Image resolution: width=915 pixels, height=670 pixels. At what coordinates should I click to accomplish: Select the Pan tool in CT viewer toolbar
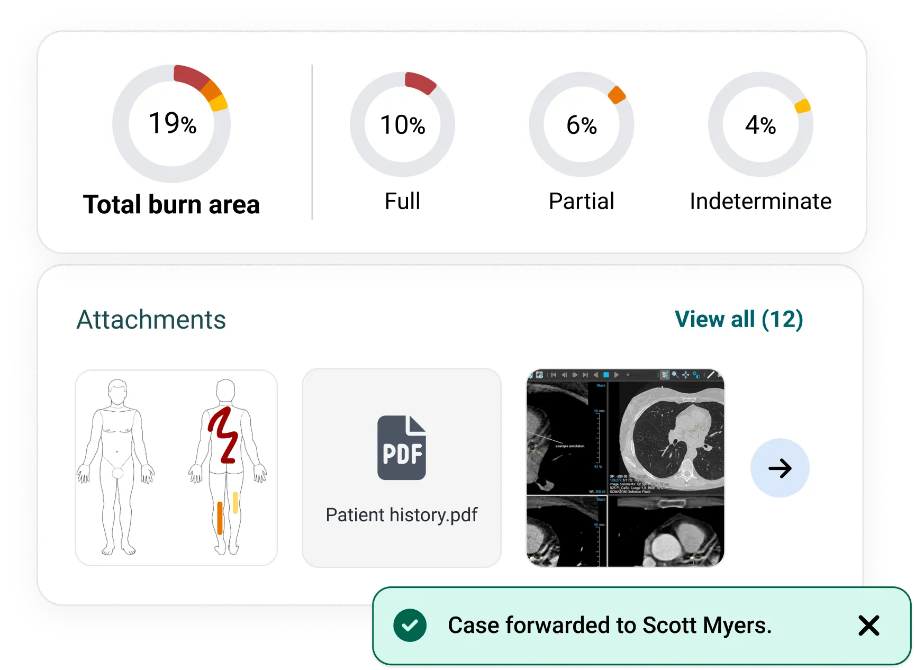pos(686,375)
